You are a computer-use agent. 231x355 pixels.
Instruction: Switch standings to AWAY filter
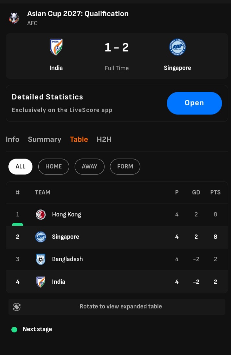[x=90, y=166]
